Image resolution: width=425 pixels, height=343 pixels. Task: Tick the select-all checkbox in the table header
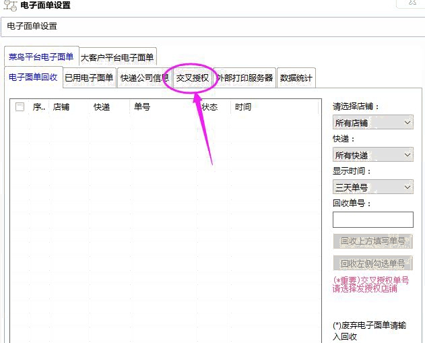(x=20, y=107)
